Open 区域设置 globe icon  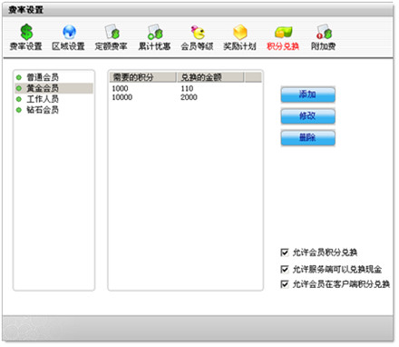click(x=69, y=32)
